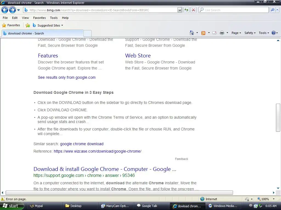Screen dimensions: 281x210
Task: Switch to Google Talk in taskbar
Action: point(152,206)
